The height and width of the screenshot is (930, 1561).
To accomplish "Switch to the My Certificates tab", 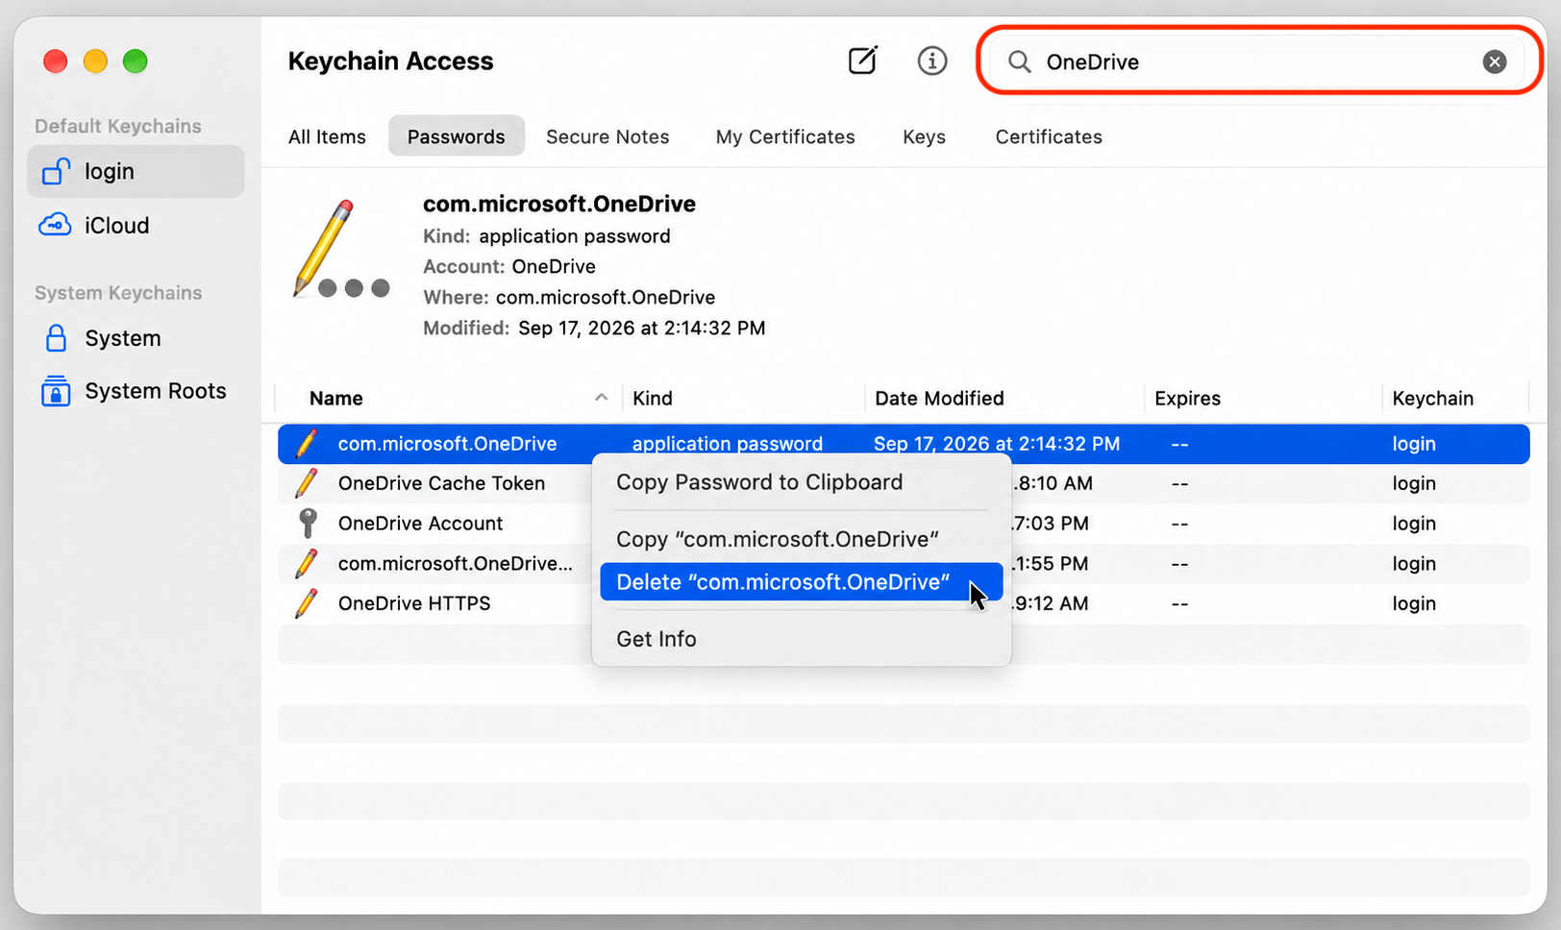I will [785, 136].
